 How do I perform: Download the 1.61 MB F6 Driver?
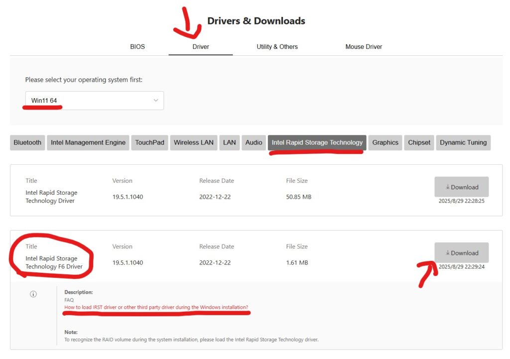462,252
